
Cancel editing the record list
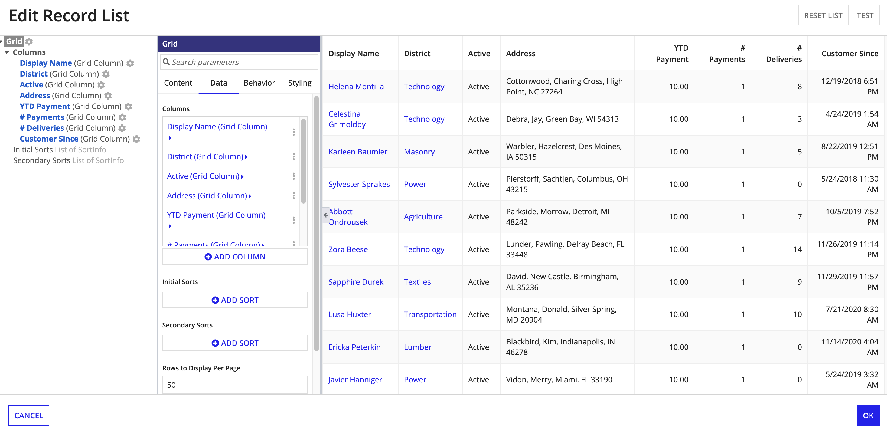tap(29, 415)
